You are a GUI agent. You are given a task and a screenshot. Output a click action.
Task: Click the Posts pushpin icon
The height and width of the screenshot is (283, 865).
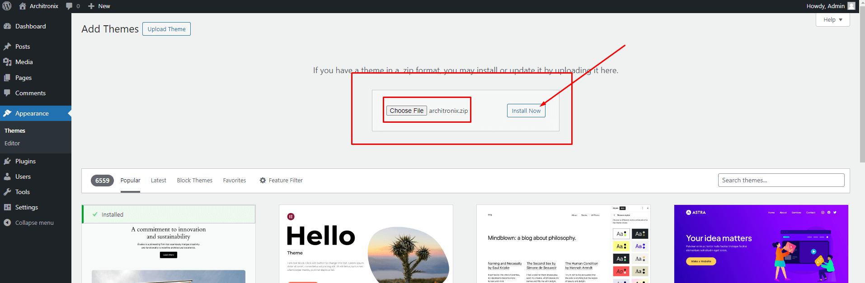pos(7,46)
